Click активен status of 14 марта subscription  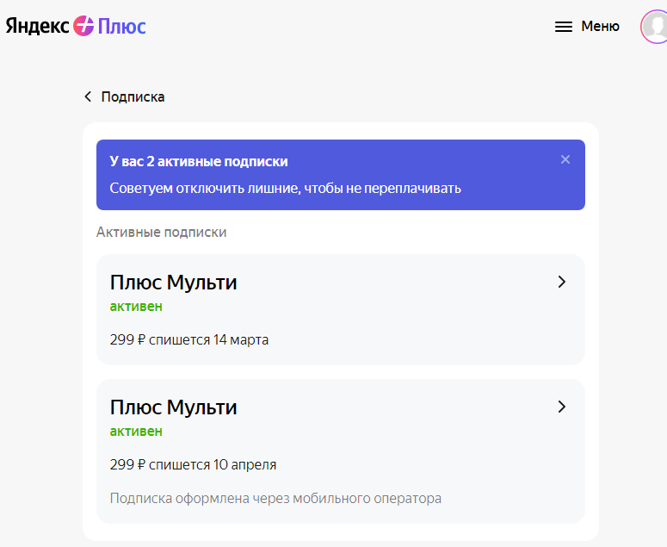(136, 306)
